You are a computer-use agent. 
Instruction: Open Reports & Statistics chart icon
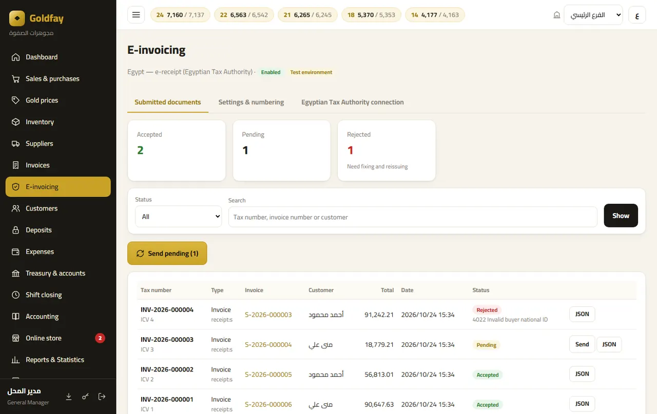click(16, 360)
